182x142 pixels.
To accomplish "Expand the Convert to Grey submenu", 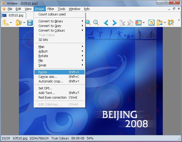I will coord(59,26).
